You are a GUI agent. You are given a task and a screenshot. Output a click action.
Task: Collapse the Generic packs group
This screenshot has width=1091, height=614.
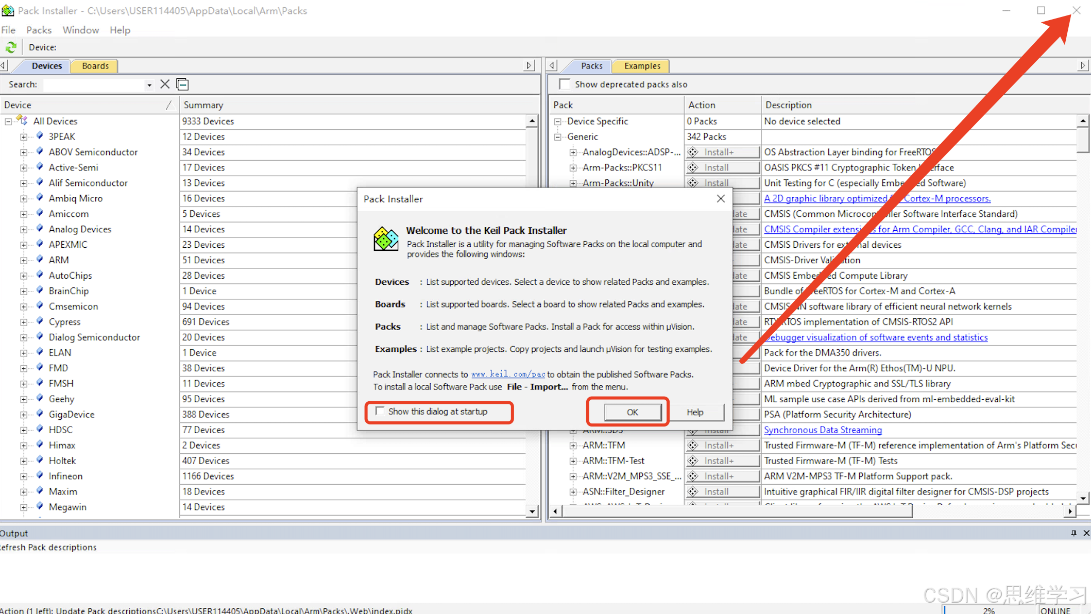(557, 137)
